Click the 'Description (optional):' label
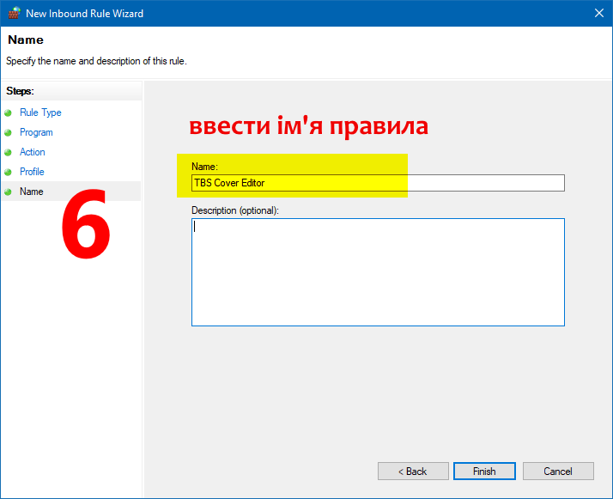613x499 pixels. pyautogui.click(x=235, y=210)
